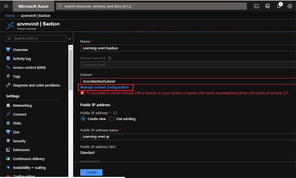296x178 pixels.
Task: Click the Manage subnet configuration link
Action: (106, 87)
